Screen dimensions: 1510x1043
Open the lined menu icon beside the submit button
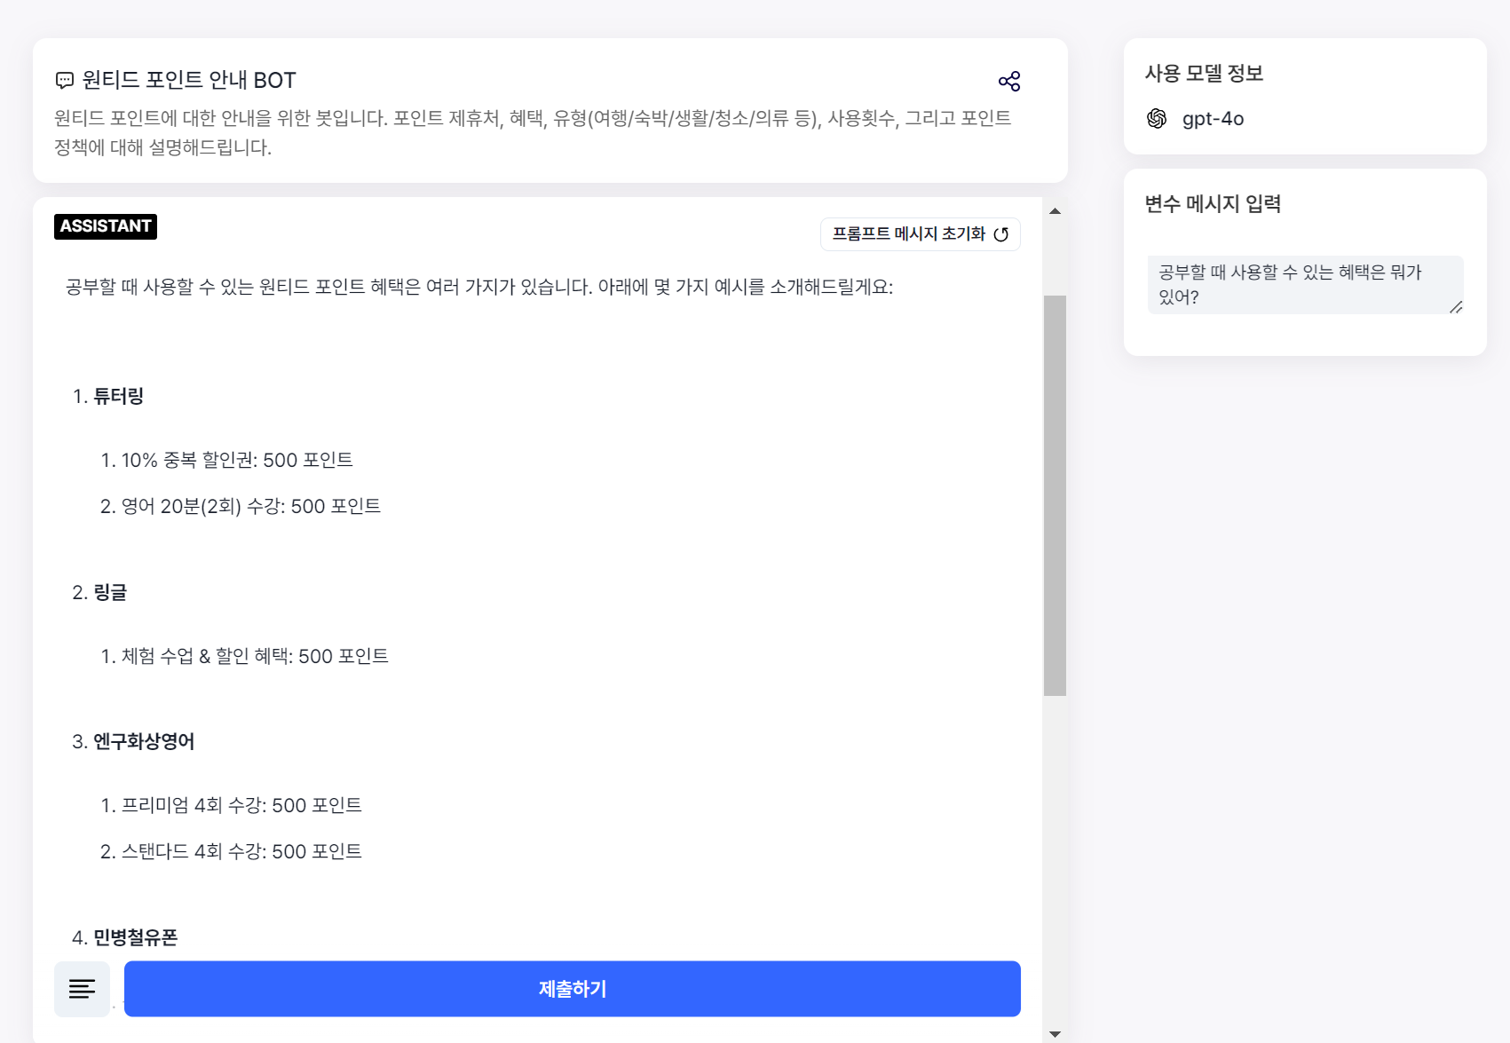[82, 989]
